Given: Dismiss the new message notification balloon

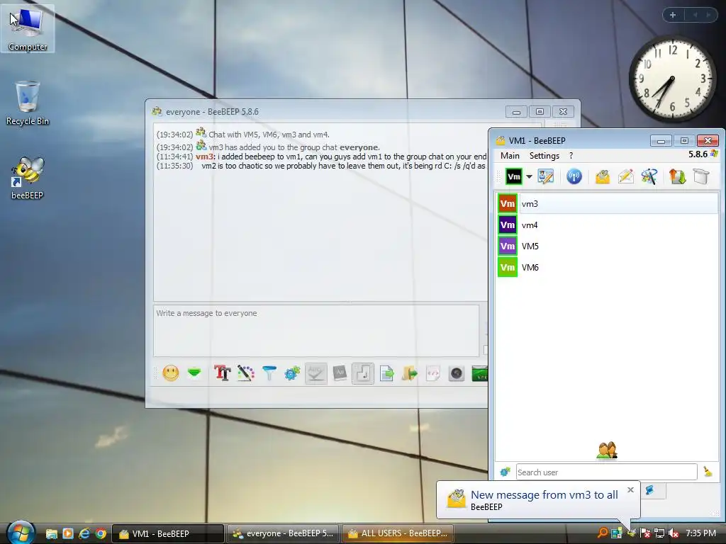Looking at the screenshot, I should (x=630, y=490).
